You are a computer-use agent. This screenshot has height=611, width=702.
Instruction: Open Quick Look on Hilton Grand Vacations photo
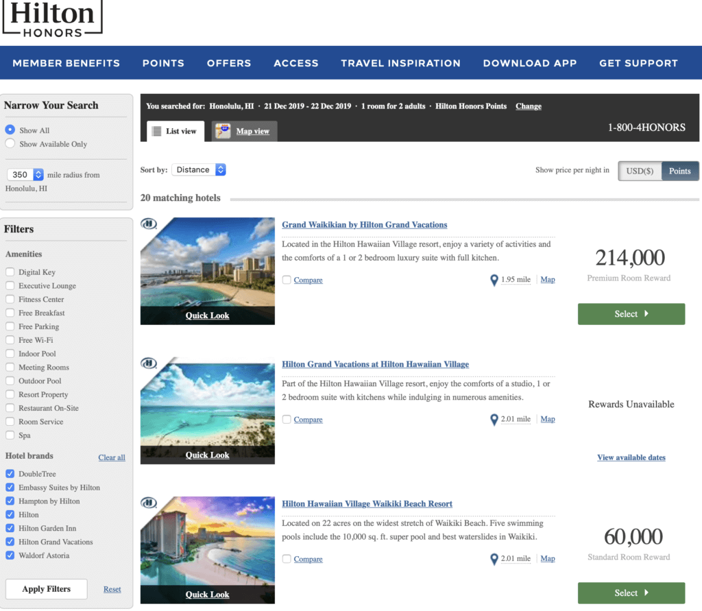point(207,455)
